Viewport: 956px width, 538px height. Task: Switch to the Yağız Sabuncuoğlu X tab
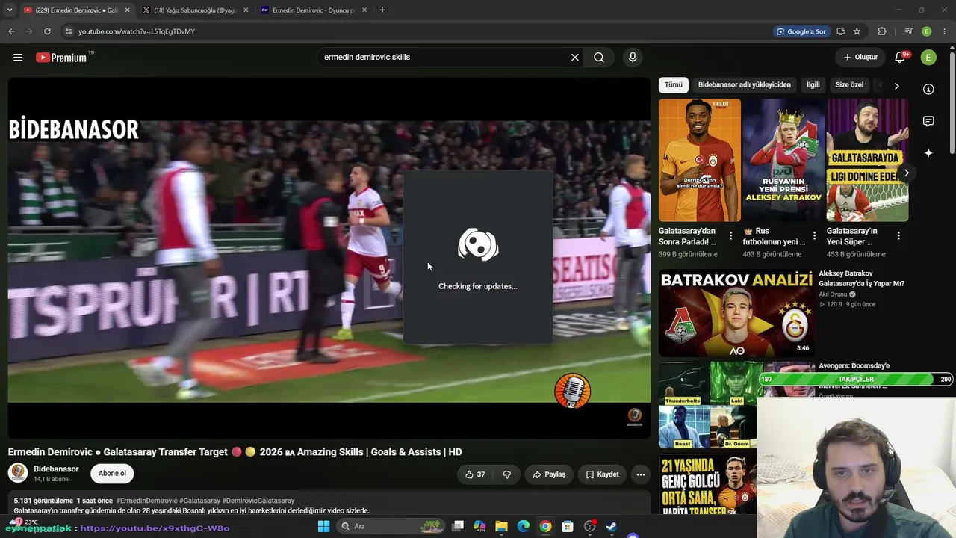pyautogui.click(x=196, y=10)
